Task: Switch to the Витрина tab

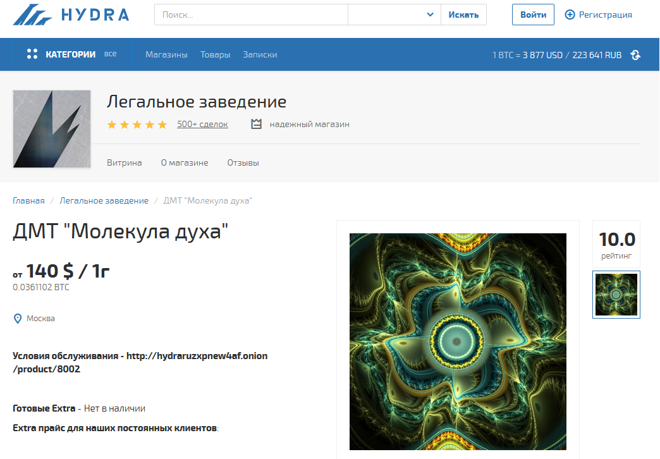Action: point(124,162)
